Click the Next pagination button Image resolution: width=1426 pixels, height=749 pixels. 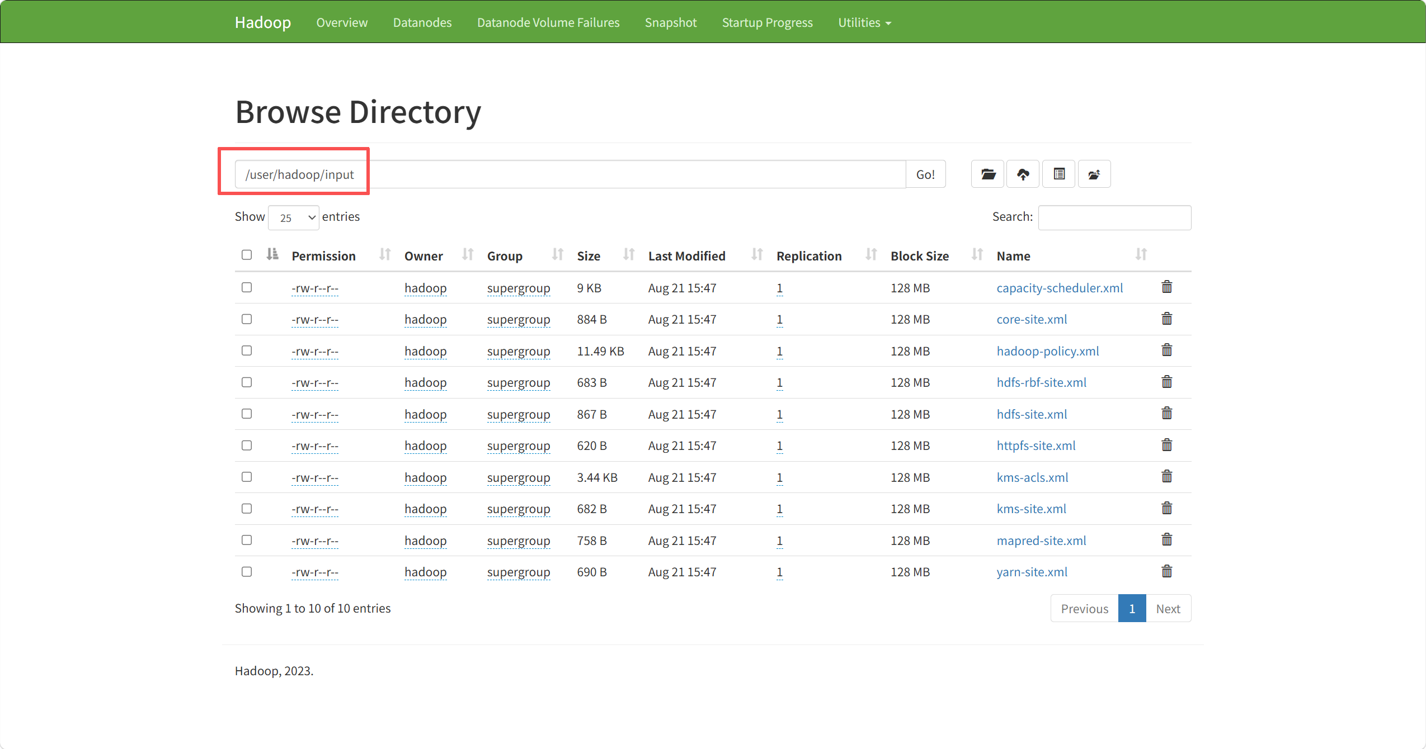[x=1168, y=609]
